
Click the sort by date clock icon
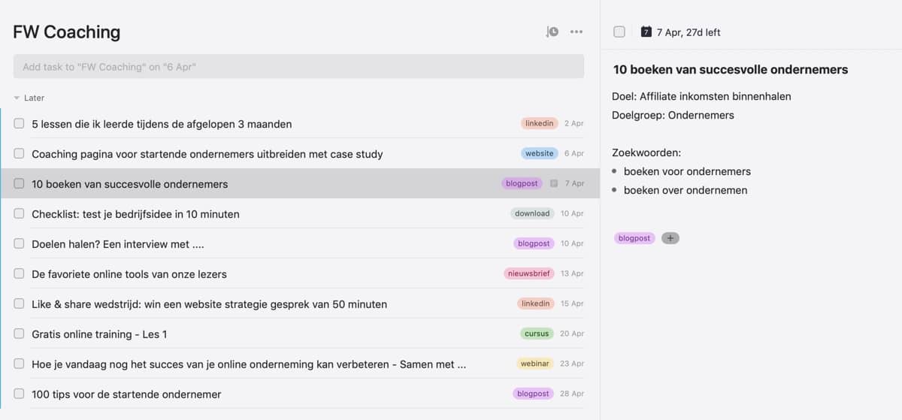coord(552,32)
